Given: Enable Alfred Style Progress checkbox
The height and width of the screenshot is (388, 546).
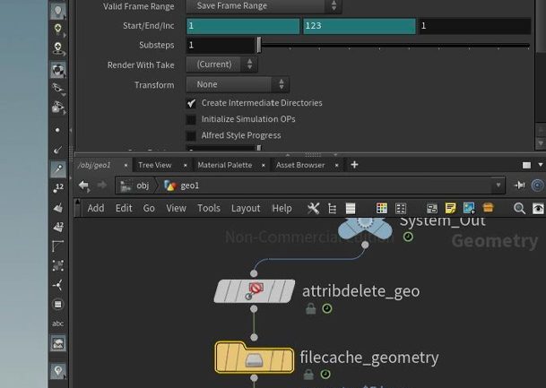Looking at the screenshot, I should [x=191, y=135].
